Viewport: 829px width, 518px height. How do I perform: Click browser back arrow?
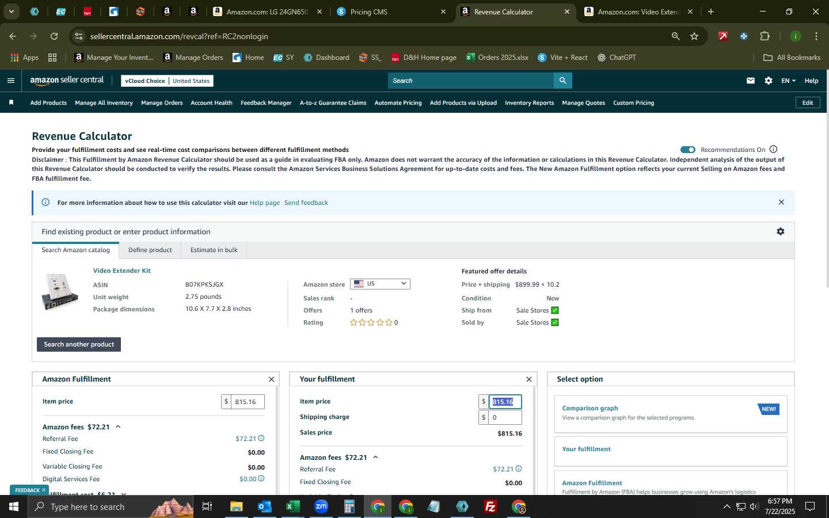click(x=13, y=36)
